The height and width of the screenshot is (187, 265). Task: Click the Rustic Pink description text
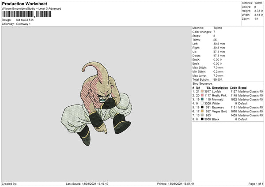(220, 95)
